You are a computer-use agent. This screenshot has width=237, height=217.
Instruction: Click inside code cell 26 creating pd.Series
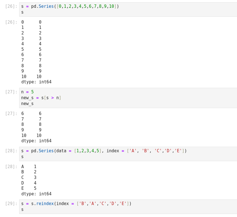[128, 9]
